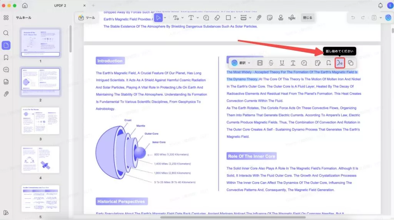Select the arrow pointer tool

158,18
